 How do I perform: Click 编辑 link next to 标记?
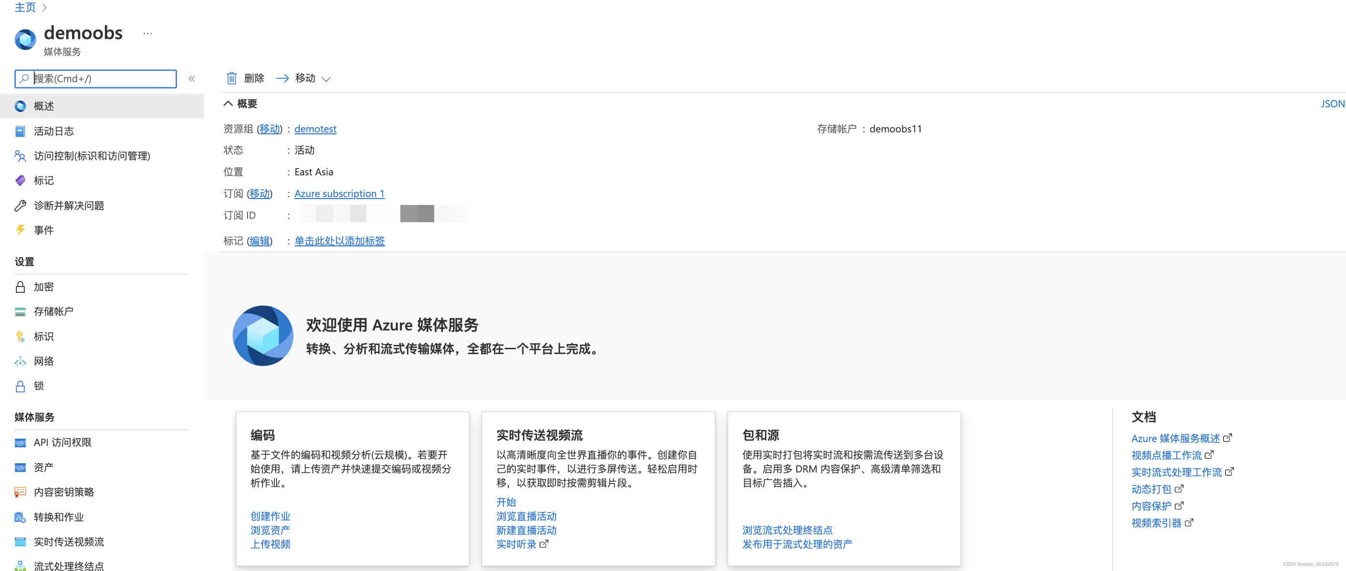[260, 241]
